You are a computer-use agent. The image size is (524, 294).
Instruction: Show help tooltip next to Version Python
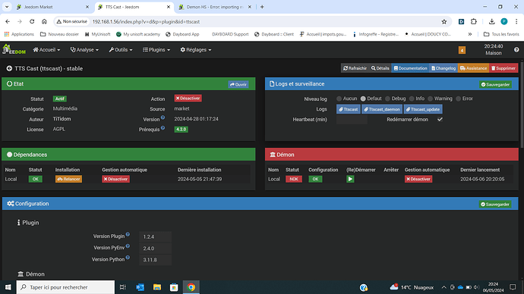(128, 258)
